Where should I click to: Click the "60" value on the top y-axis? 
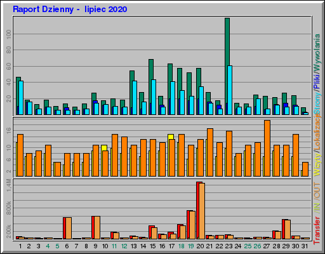9,67
